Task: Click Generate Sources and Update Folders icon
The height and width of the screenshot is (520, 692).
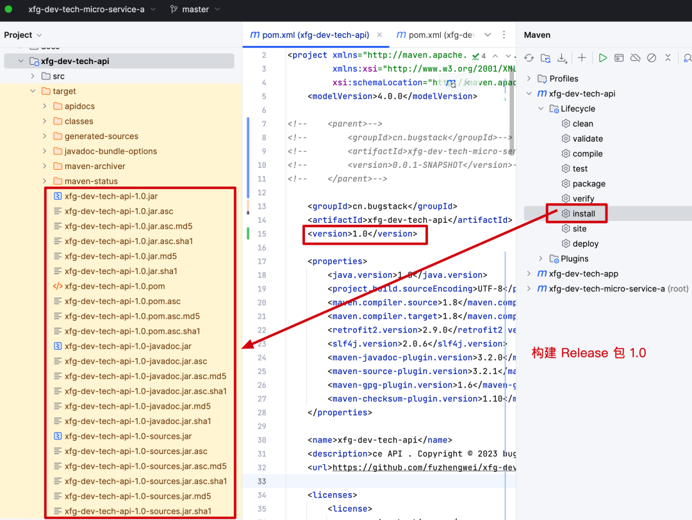Action: coord(545,58)
